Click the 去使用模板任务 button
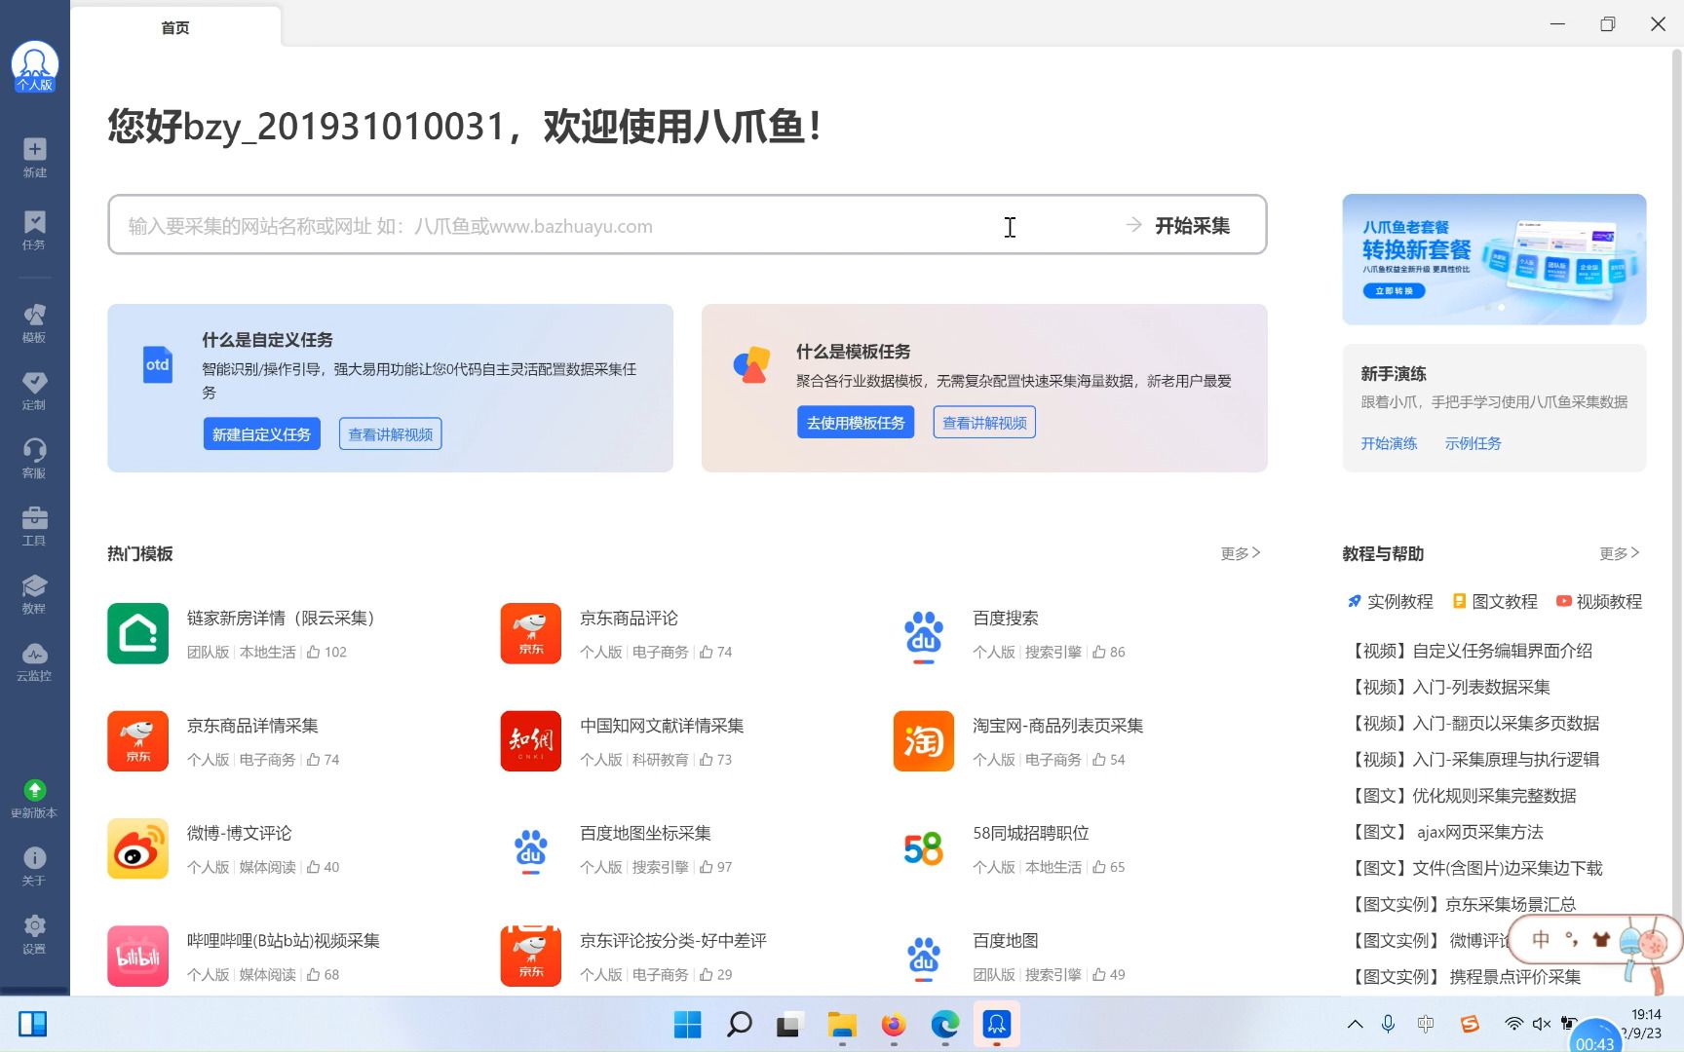Screen dimensions: 1684x1052 click(x=856, y=423)
